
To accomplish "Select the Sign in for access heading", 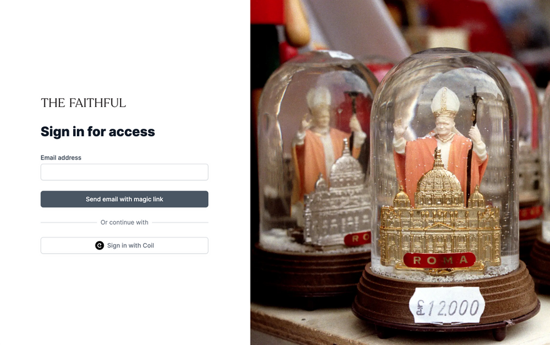I will coord(98,132).
